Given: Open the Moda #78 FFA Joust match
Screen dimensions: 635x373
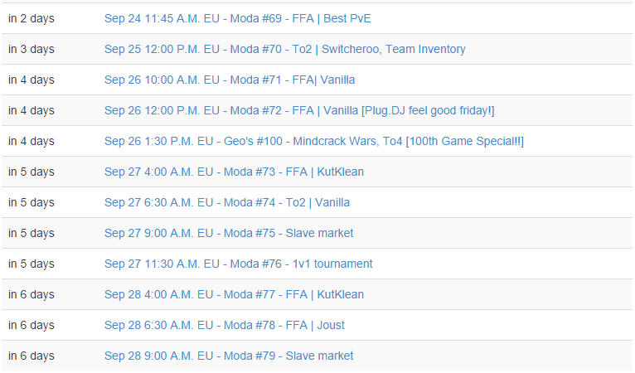Looking at the screenshot, I should point(225,325).
